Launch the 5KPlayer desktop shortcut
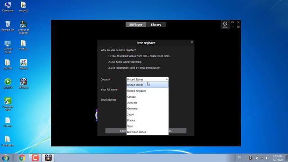288x162 pixels. pyautogui.click(x=23, y=84)
